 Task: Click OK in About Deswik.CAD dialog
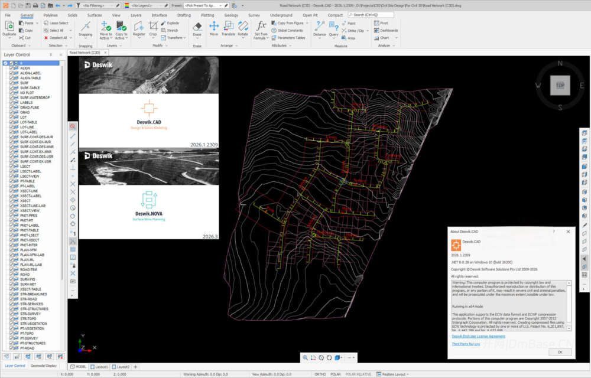(x=560, y=352)
